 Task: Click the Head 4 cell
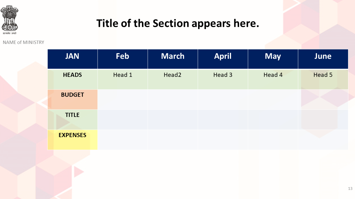pyautogui.click(x=273, y=79)
